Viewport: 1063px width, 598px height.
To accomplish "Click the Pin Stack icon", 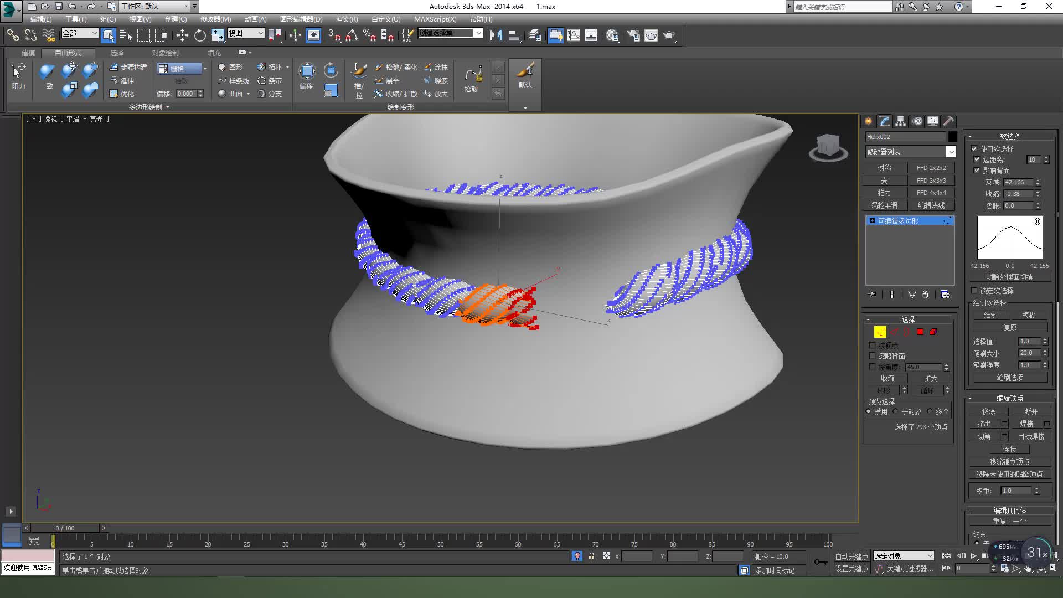I will [874, 295].
